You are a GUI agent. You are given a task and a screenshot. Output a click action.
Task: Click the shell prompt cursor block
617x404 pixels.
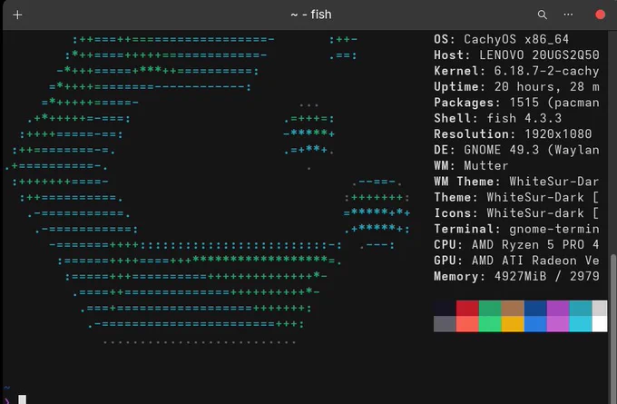23,399
